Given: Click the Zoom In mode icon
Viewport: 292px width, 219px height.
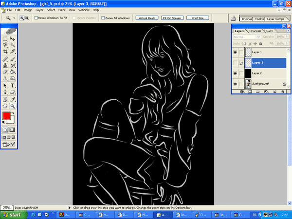Looking at the screenshot, I should pos(22,18).
